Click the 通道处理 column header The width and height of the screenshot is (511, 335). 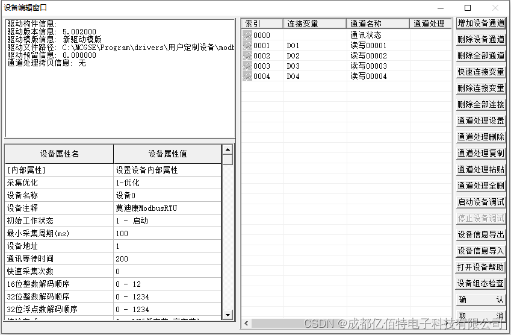[430, 24]
